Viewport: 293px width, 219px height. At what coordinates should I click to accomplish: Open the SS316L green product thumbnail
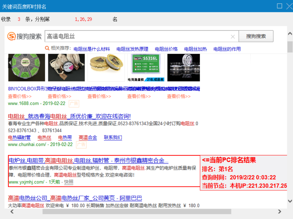[x=146, y=68]
